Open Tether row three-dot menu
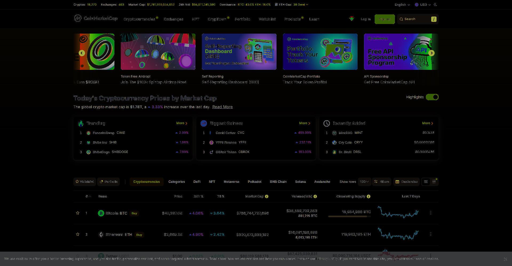 tap(431, 255)
